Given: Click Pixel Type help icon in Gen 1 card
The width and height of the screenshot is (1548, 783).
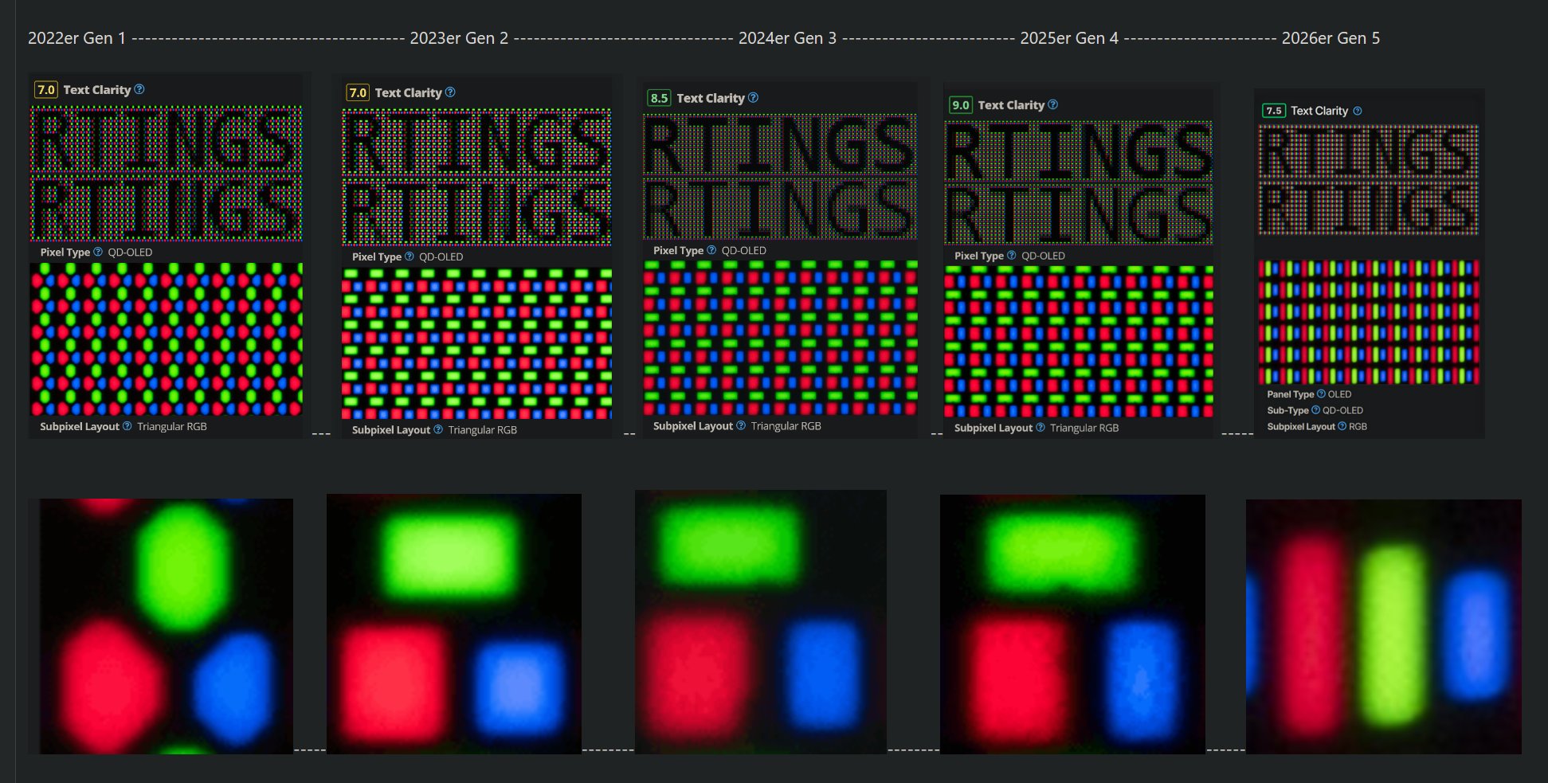Looking at the screenshot, I should (x=98, y=252).
